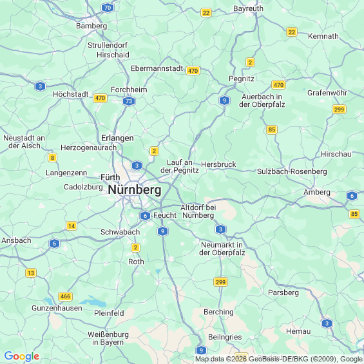Click the Map data copyright text
The image size is (364, 364).
pos(279,359)
